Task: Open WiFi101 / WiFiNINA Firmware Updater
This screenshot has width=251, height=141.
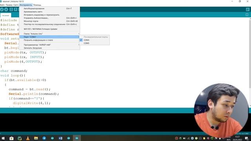Action: (49, 29)
